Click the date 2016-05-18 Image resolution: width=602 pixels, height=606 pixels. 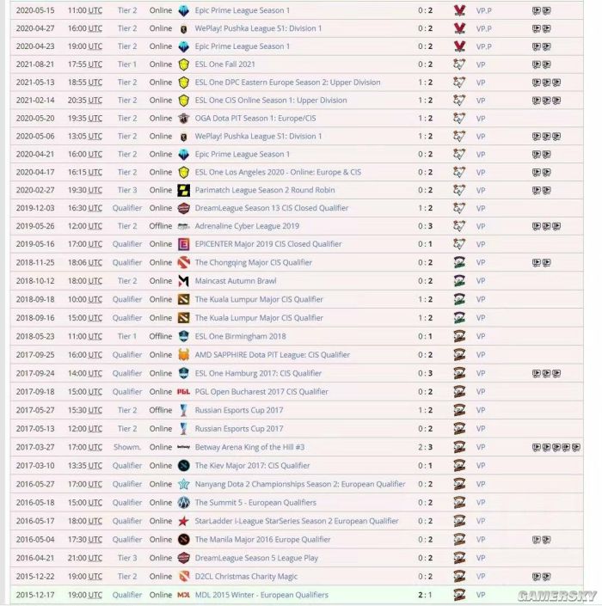click(35, 503)
